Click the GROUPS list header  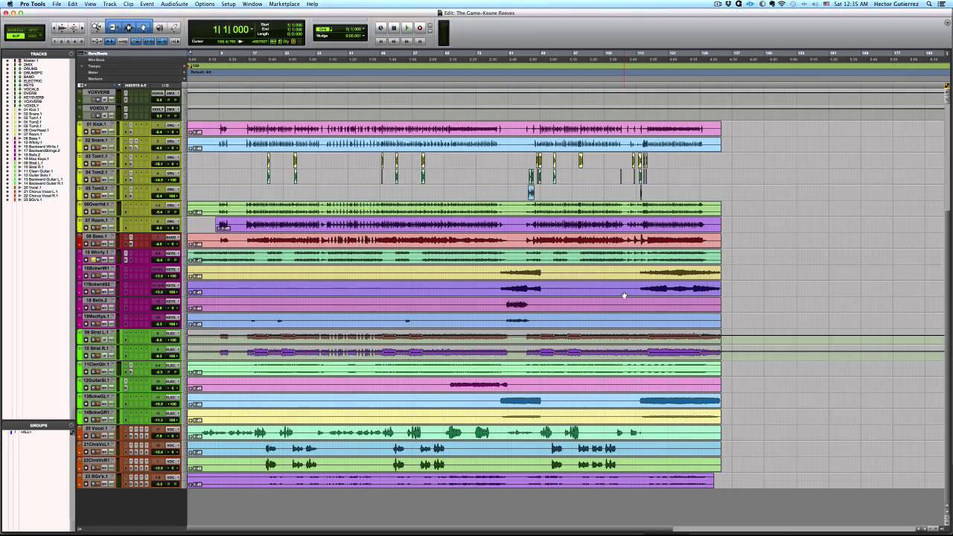(38, 425)
